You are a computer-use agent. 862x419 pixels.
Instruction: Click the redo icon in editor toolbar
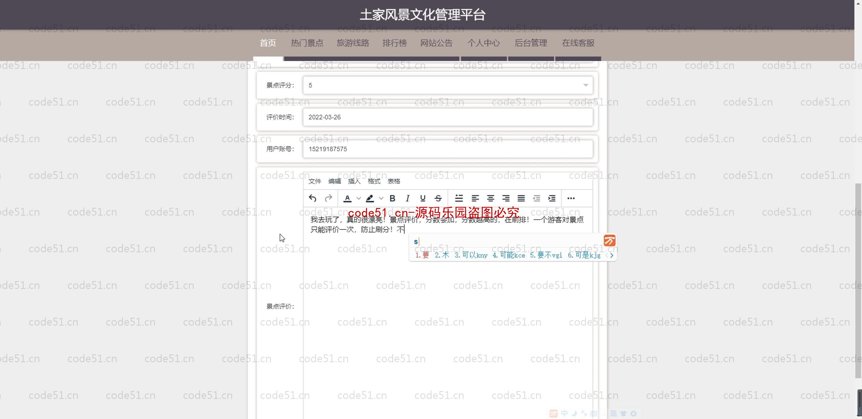coord(328,198)
